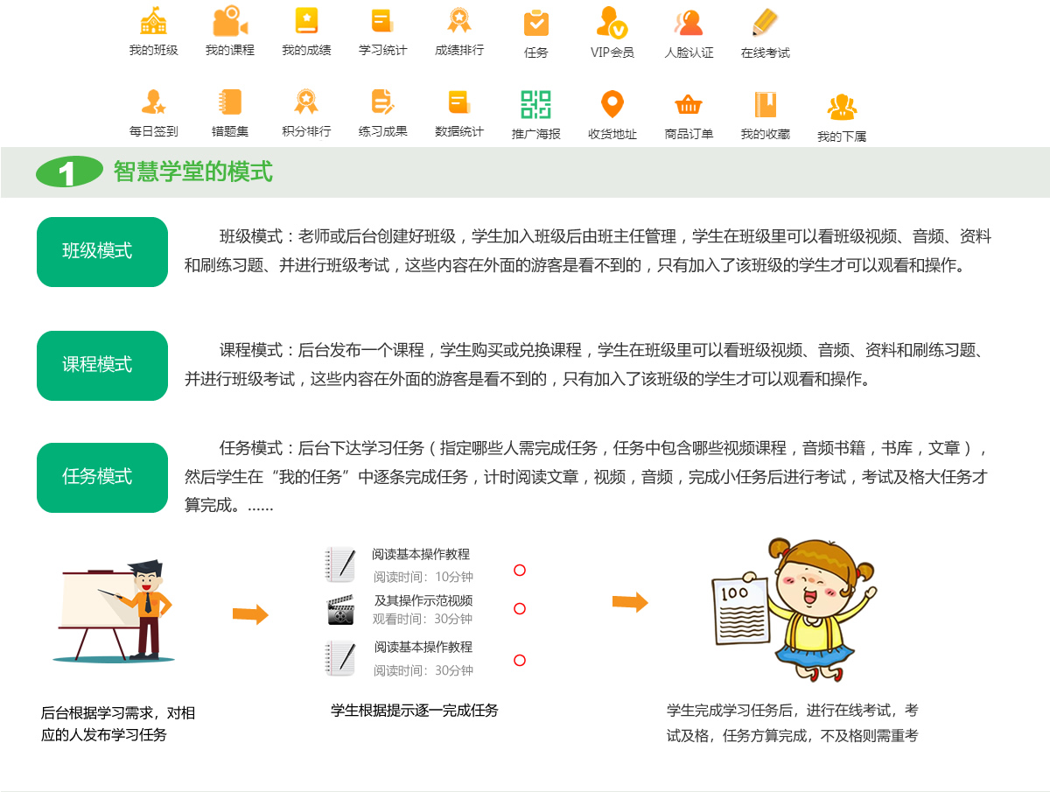Open the 商品订单 basket icon
The width and height of the screenshot is (1050, 792).
689,104
